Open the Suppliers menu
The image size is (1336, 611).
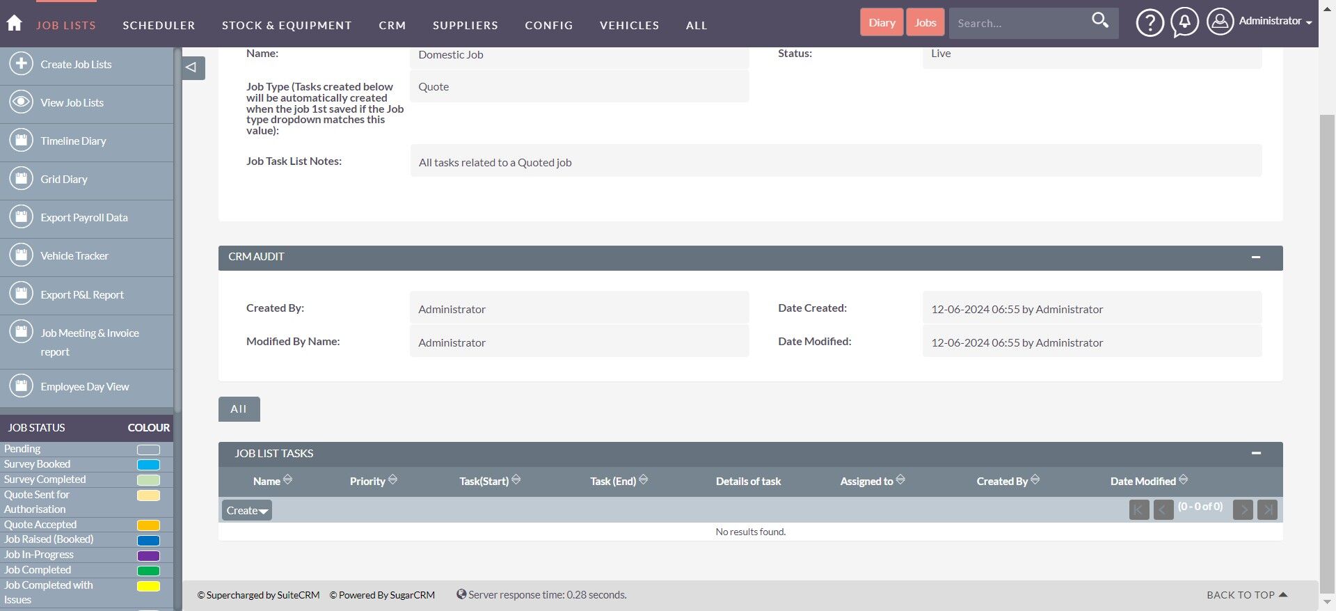tap(466, 25)
